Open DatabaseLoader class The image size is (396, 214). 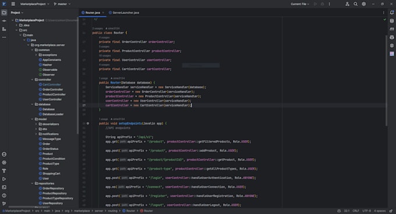coord(53,114)
